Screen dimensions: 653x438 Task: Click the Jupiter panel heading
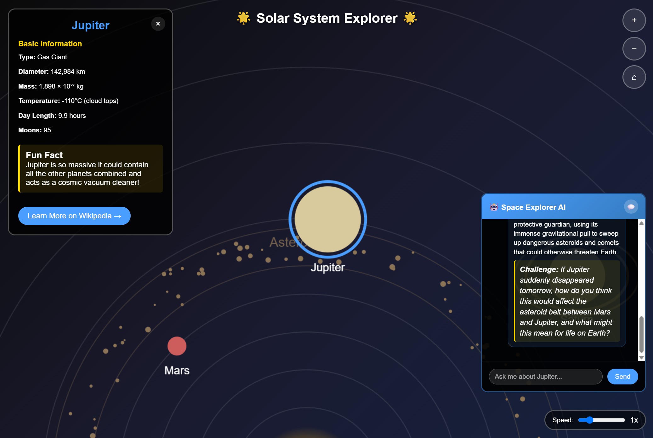tap(90, 25)
